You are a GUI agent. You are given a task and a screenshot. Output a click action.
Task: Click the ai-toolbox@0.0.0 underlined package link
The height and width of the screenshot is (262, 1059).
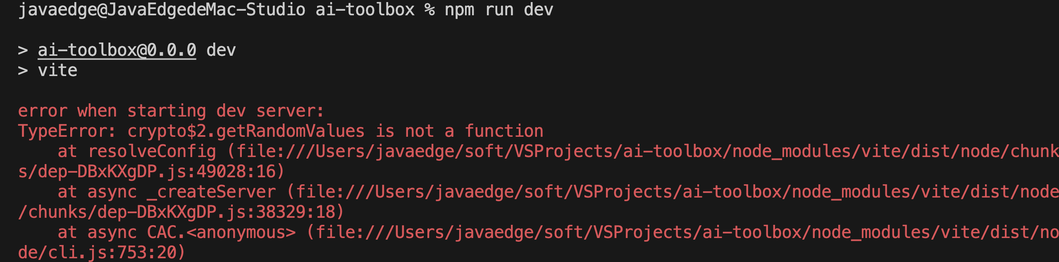[117, 50]
